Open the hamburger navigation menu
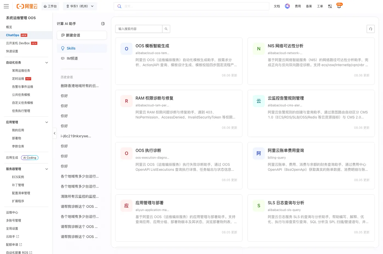The width and height of the screenshot is (383, 254). pos(6,6)
